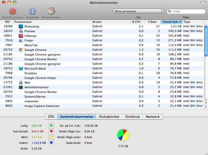This screenshot has height=155, width=208.
Task: Select the MenuTab process row
Action: point(102,45)
